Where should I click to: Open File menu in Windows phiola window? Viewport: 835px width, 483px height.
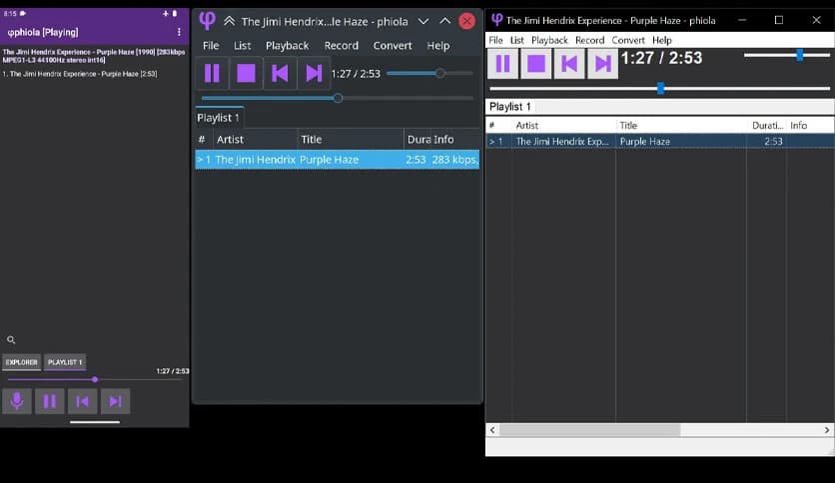495,41
